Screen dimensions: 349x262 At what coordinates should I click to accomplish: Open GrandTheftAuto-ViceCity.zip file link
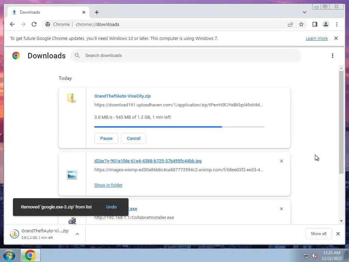coord(122,96)
